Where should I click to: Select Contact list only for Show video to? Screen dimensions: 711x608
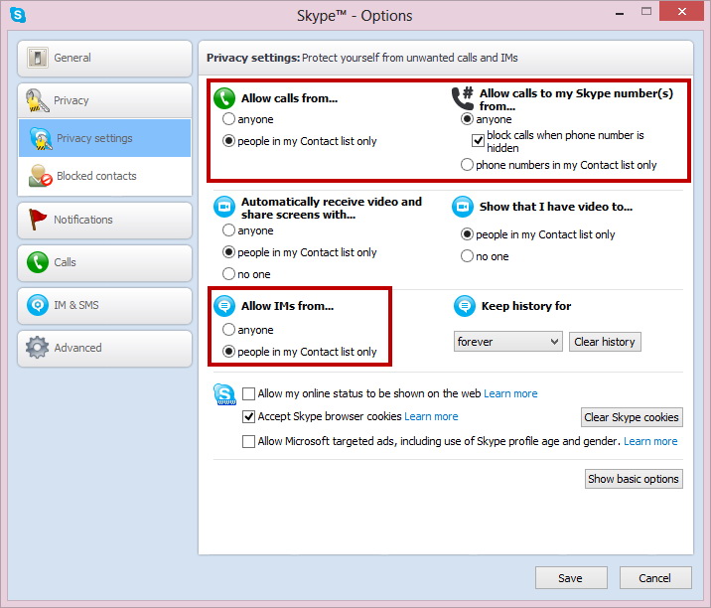[x=467, y=234]
